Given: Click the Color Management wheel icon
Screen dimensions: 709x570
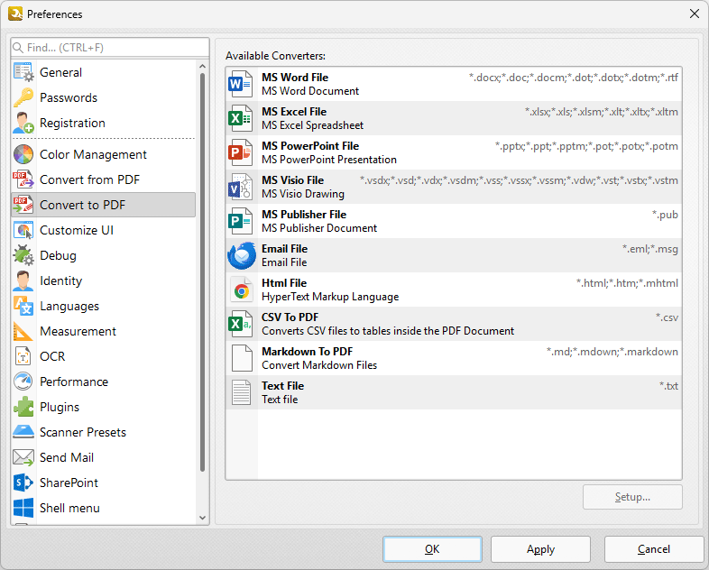Looking at the screenshot, I should pyautogui.click(x=23, y=154).
